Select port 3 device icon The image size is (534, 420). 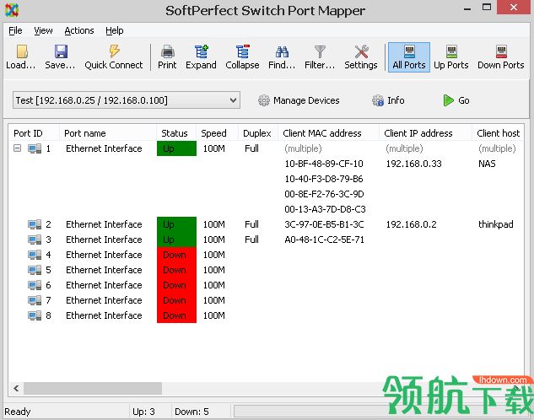click(x=35, y=240)
